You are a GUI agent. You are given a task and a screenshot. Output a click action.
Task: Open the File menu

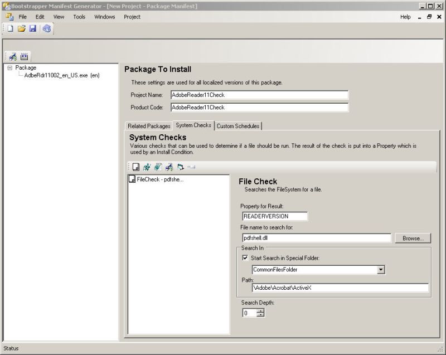pyautogui.click(x=22, y=17)
